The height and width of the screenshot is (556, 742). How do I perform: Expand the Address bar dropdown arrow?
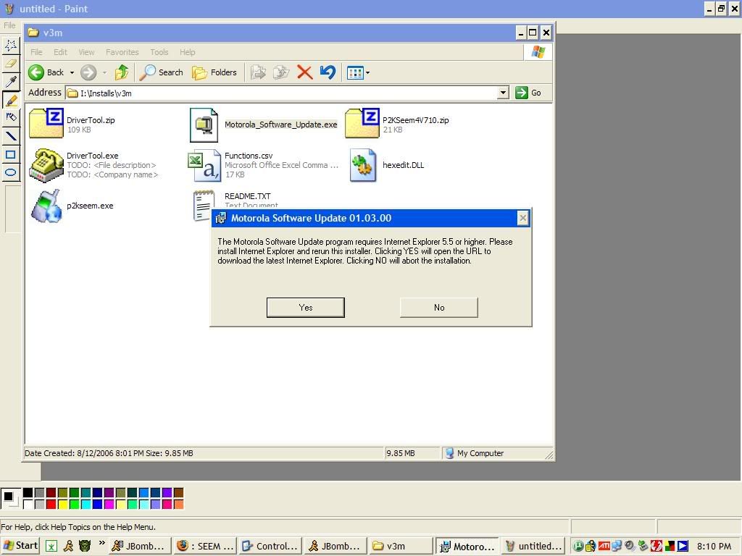(x=503, y=93)
